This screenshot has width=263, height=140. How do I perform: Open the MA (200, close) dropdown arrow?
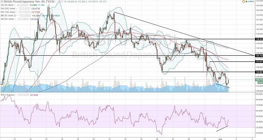pyautogui.click(x=16, y=8)
